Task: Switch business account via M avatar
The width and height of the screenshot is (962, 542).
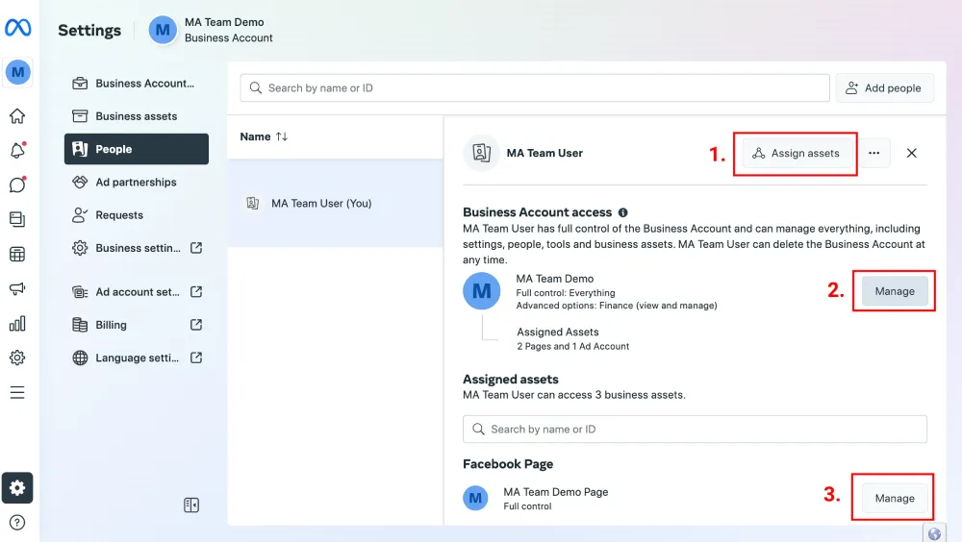Action: click(x=17, y=72)
